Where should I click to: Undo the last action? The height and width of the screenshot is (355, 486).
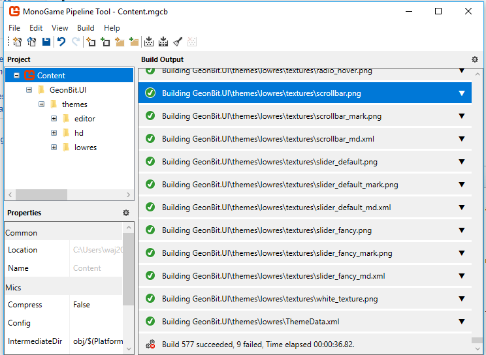click(x=61, y=42)
